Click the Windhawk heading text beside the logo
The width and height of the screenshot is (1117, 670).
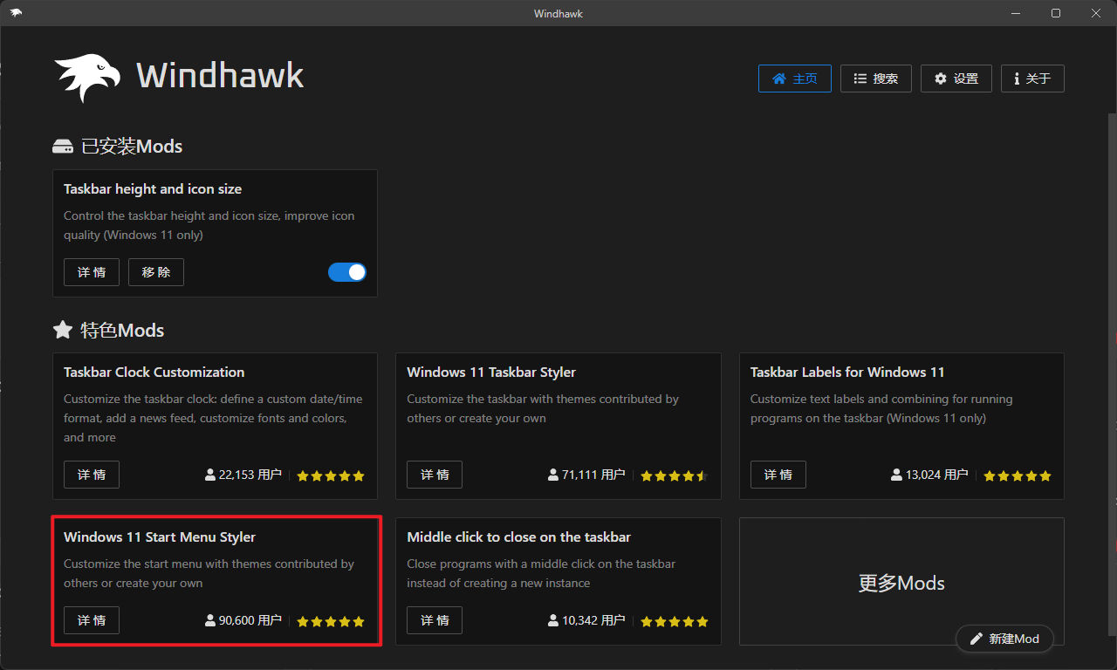click(220, 76)
